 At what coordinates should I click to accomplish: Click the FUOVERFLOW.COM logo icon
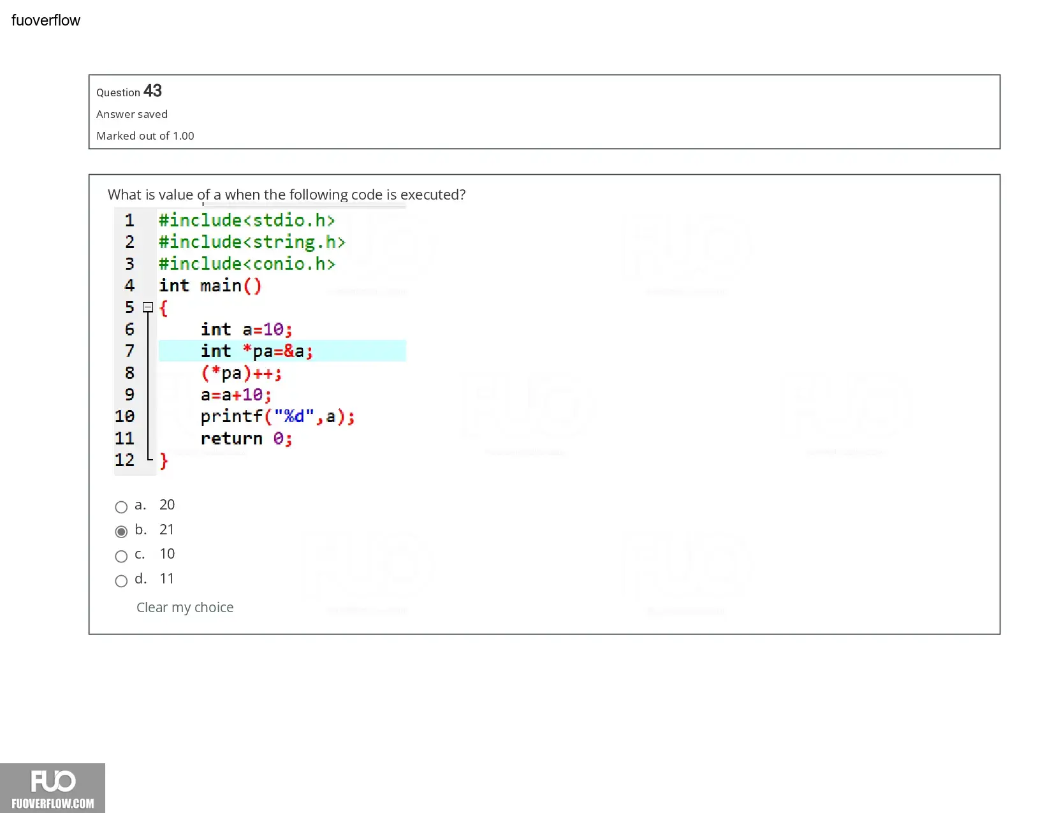tap(52, 788)
